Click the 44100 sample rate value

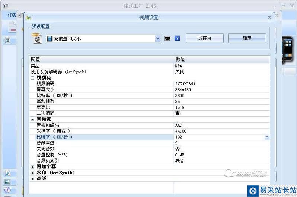click(222, 131)
